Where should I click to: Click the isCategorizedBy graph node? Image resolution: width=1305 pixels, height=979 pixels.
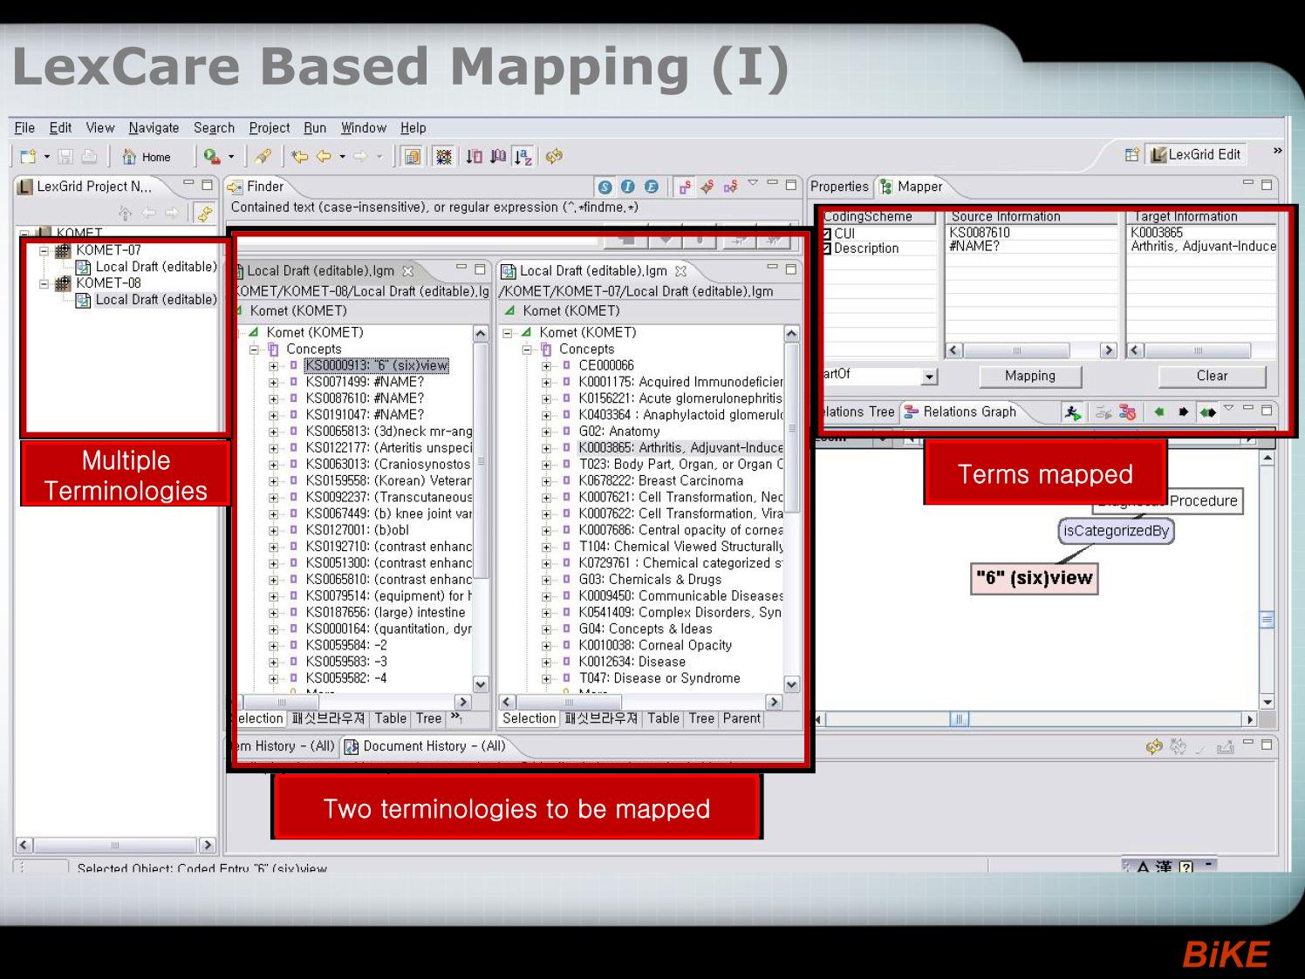1116,531
